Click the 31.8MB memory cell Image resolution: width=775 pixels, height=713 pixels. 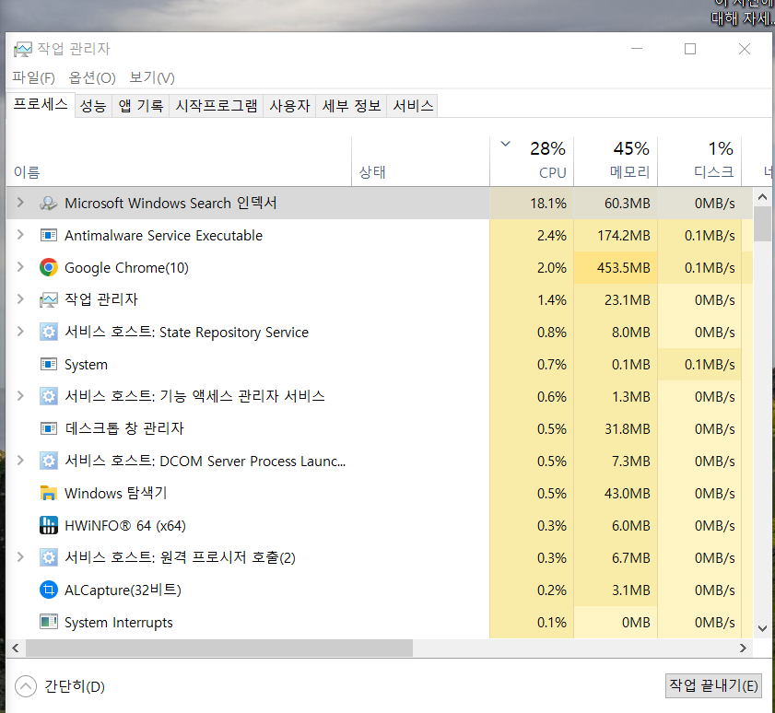[x=616, y=428]
